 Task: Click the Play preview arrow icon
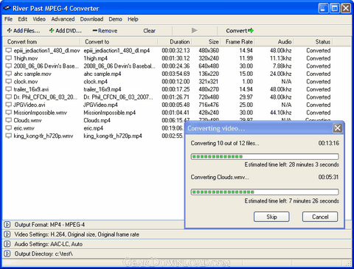point(195,30)
